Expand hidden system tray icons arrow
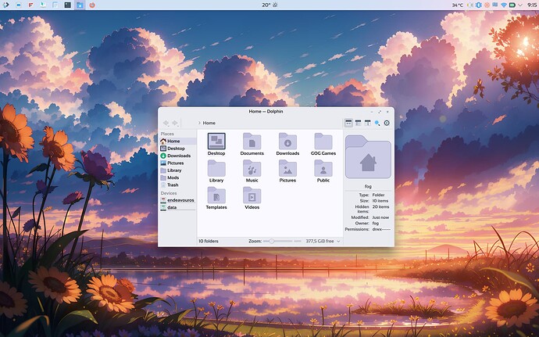The image size is (539, 337). [520, 5]
